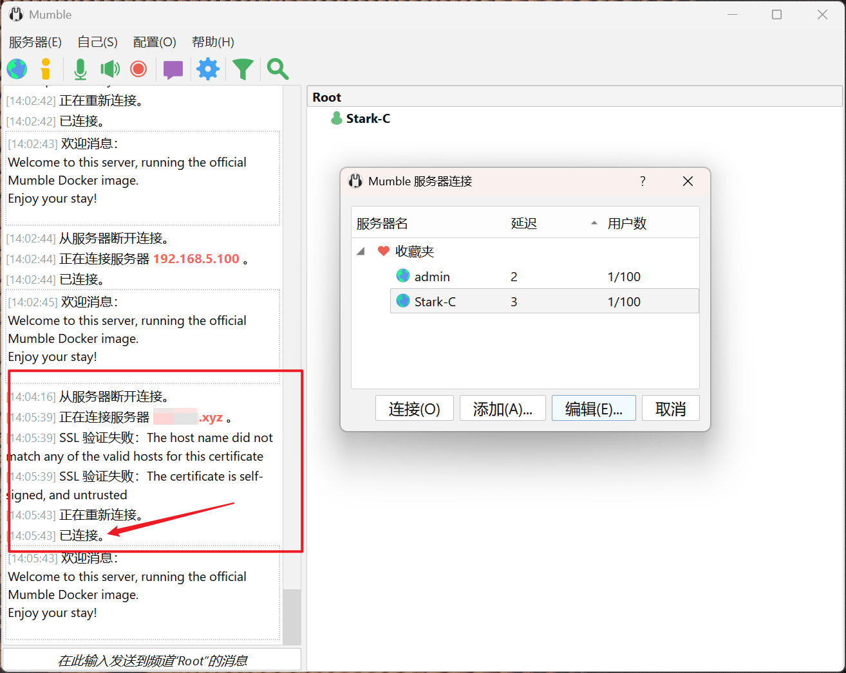Viewport: 846px width, 673px height.
Task: Select the 收藏夹 favorites row
Action: pyautogui.click(x=415, y=252)
